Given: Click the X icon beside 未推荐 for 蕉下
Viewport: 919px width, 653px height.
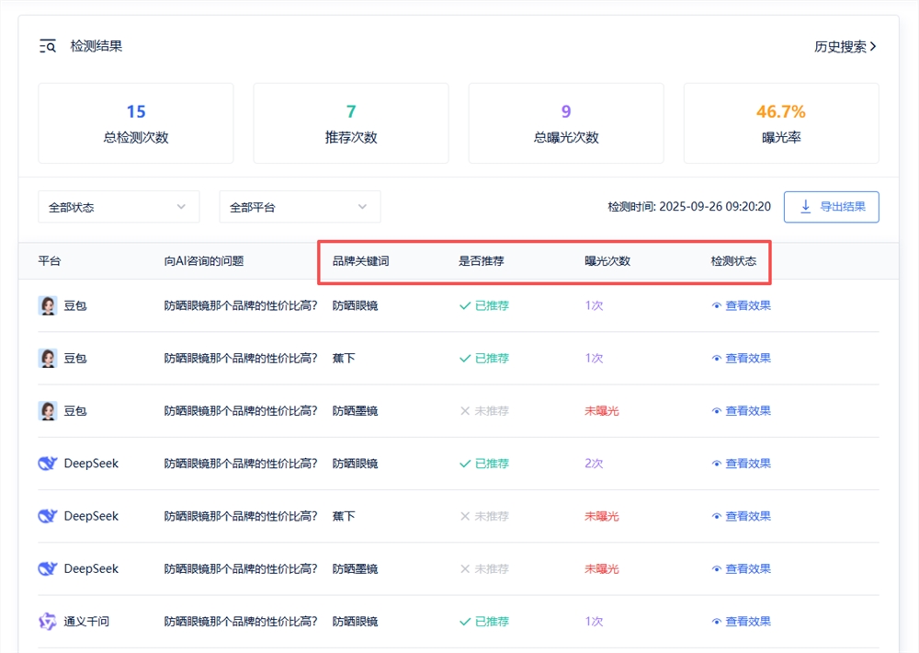Looking at the screenshot, I should tap(467, 516).
